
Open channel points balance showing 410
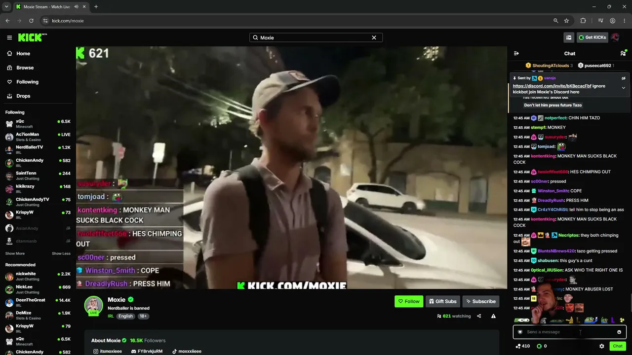click(x=523, y=346)
